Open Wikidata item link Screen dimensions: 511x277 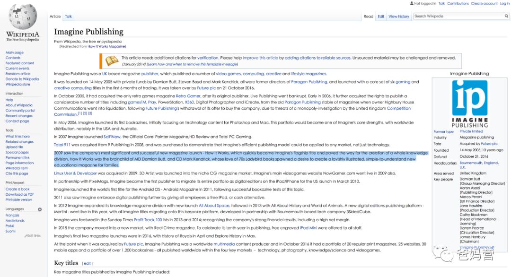coord(16,168)
